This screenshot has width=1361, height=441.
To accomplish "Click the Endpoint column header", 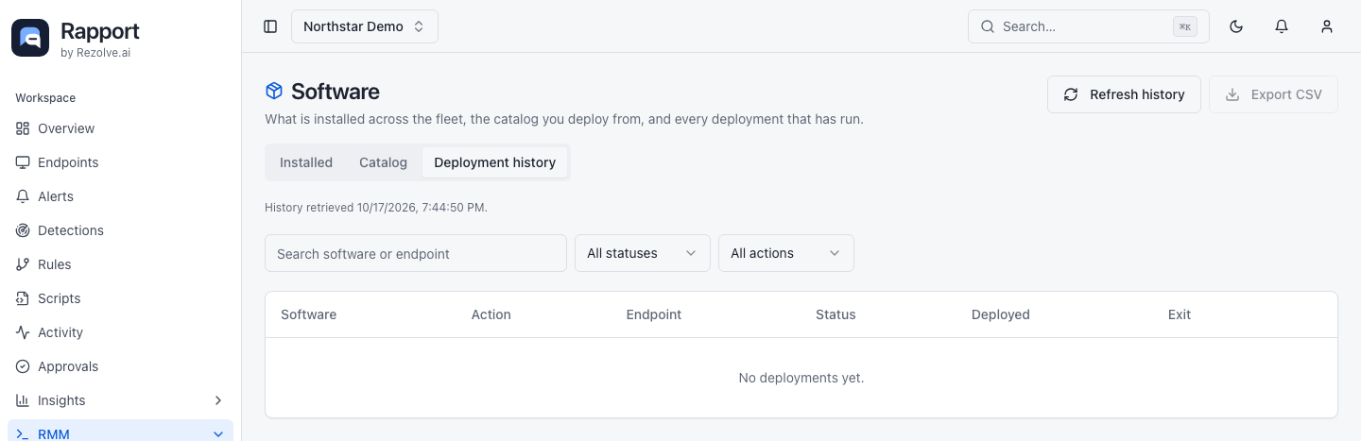I will click(x=654, y=314).
